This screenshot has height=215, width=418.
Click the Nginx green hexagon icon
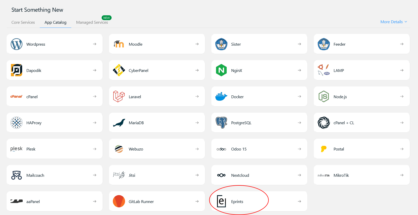221,70
